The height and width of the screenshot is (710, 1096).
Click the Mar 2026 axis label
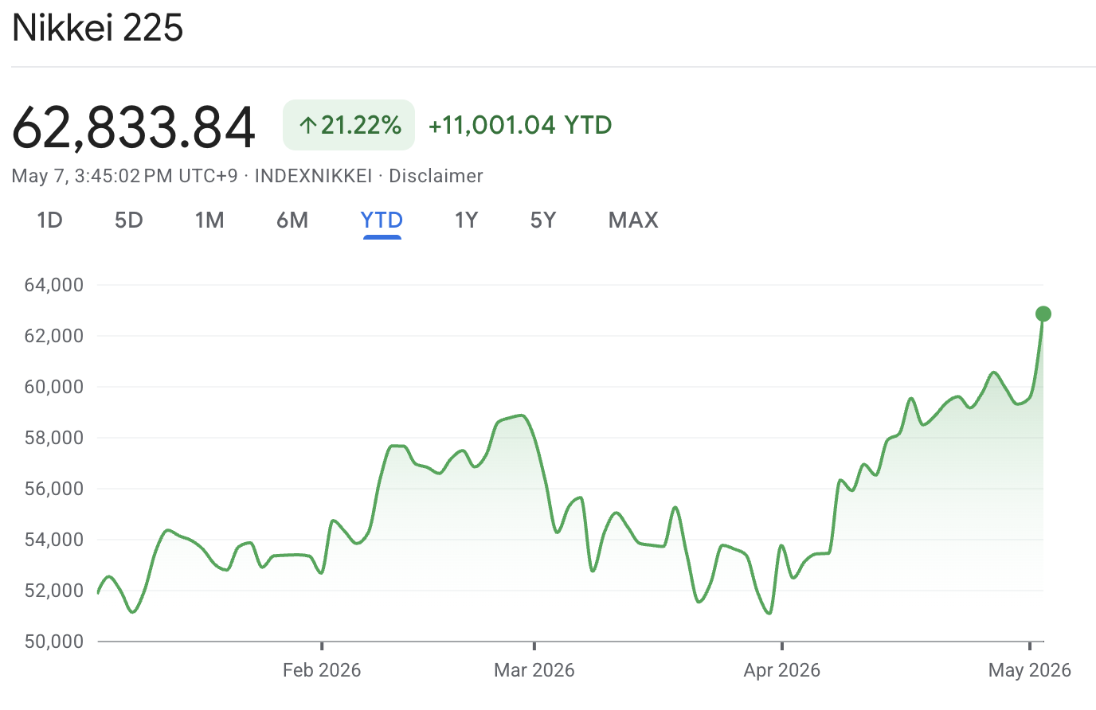(x=534, y=670)
